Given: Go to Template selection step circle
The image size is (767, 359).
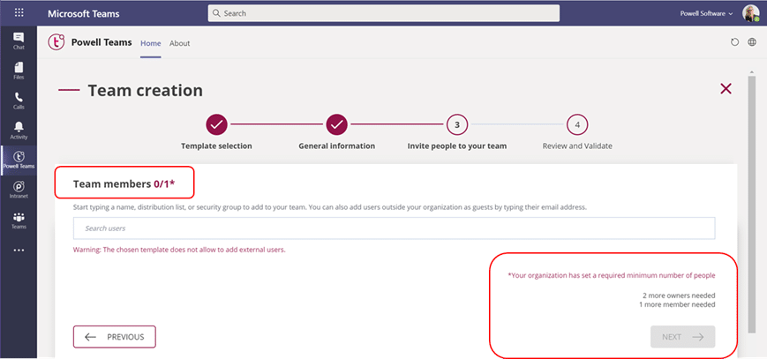Looking at the screenshot, I should [216, 124].
